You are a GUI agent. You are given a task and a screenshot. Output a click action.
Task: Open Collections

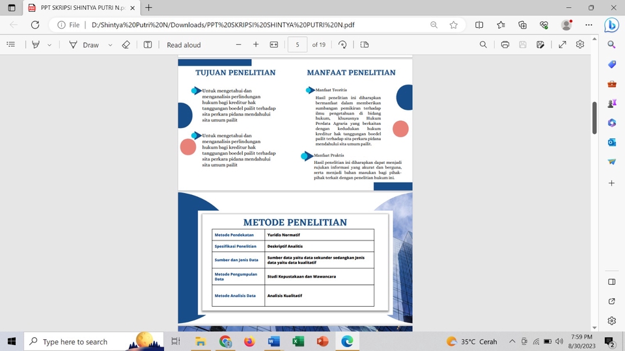[x=523, y=25]
